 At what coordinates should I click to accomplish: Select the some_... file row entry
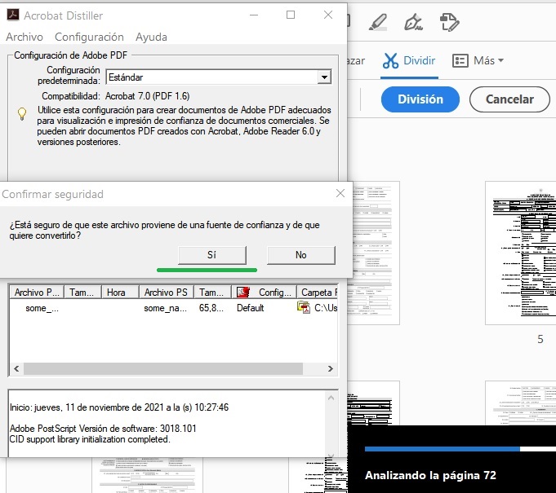tap(42, 308)
